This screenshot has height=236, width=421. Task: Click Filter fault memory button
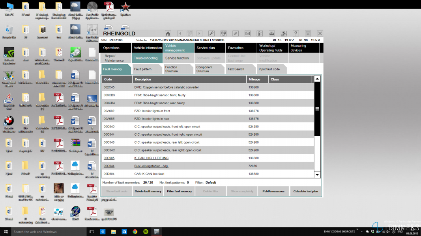tap(180, 191)
